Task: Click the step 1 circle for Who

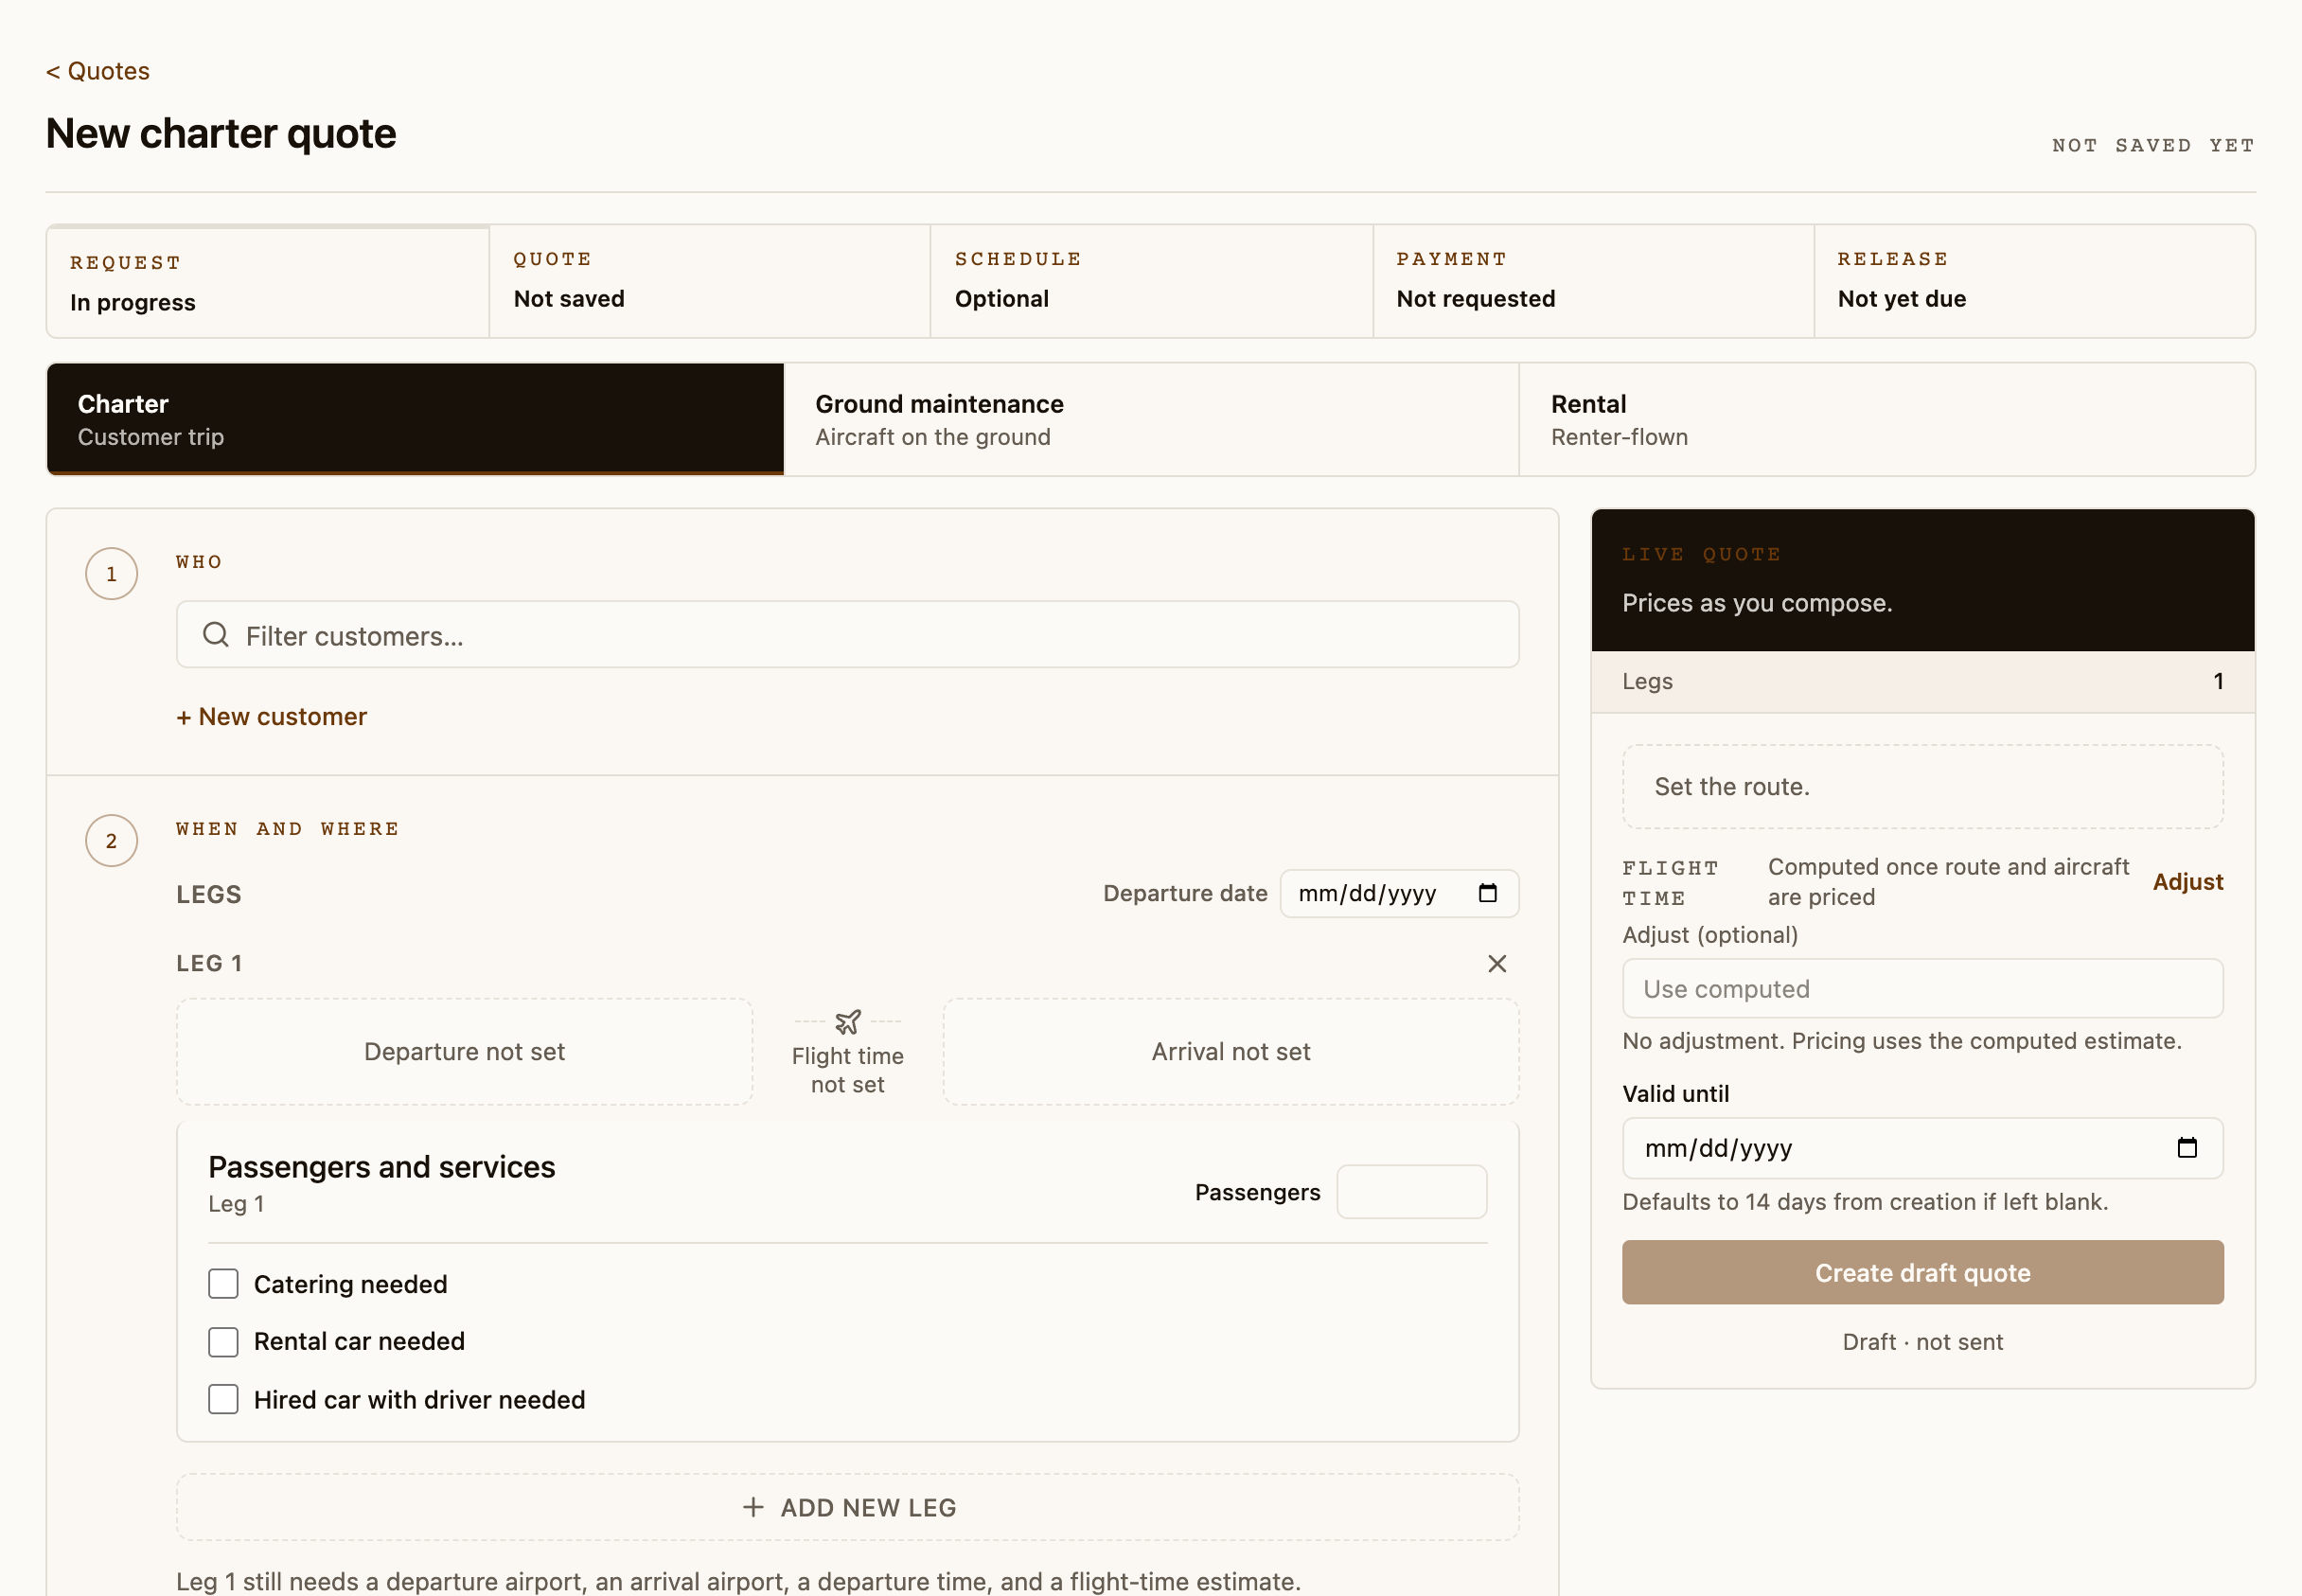Action: [111, 574]
